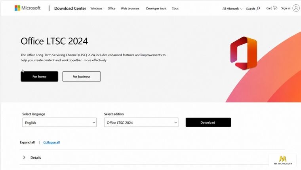Click the MM Technology watermark logo
The image size is (301, 170).
pyautogui.click(x=283, y=160)
